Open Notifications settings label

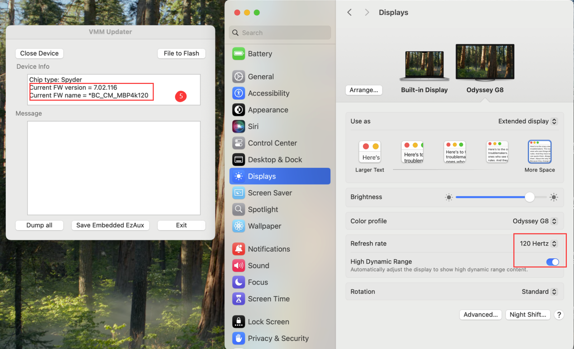(x=269, y=249)
